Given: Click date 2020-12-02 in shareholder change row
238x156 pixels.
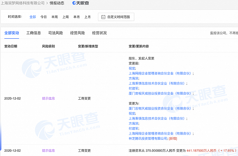Looking at the screenshot, I should click(13, 98).
